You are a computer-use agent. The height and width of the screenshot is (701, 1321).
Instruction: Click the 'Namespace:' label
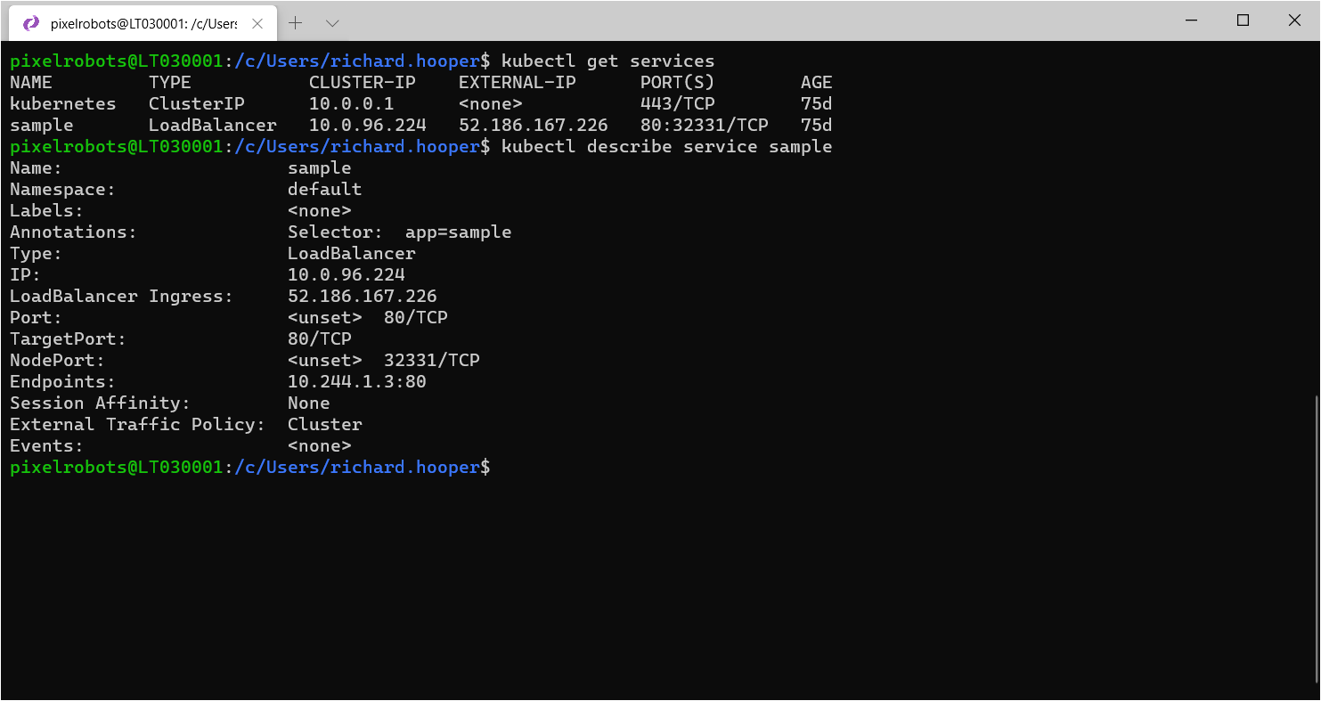pos(63,190)
